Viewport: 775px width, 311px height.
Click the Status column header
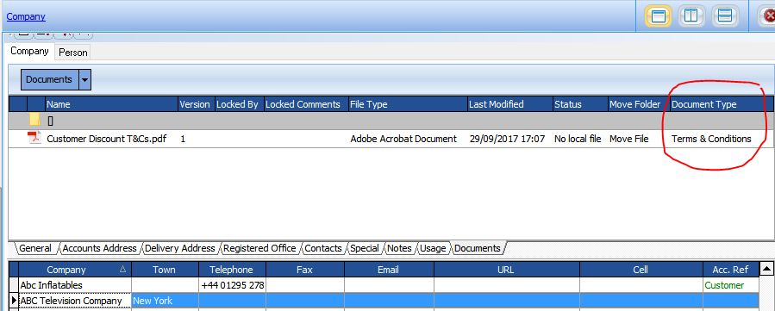[x=580, y=104]
